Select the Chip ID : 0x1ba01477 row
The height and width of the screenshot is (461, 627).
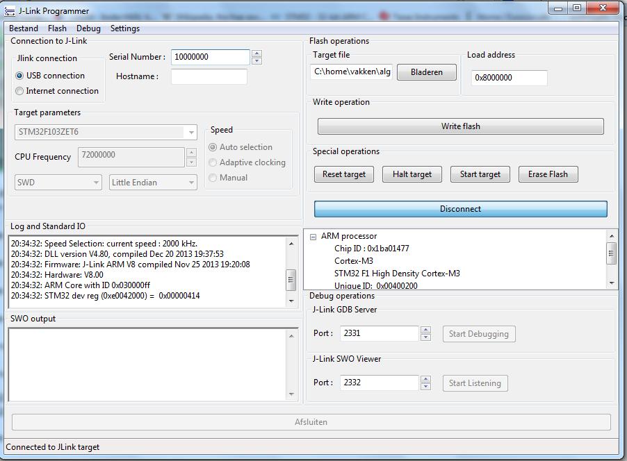tap(371, 249)
